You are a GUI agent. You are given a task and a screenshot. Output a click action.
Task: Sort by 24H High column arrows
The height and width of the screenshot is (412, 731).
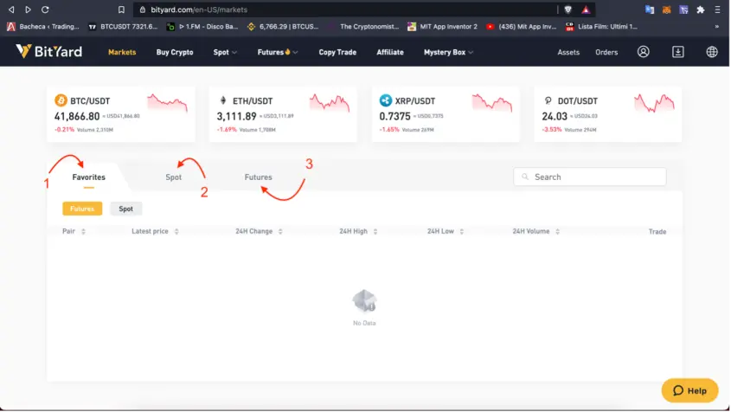[x=375, y=231]
